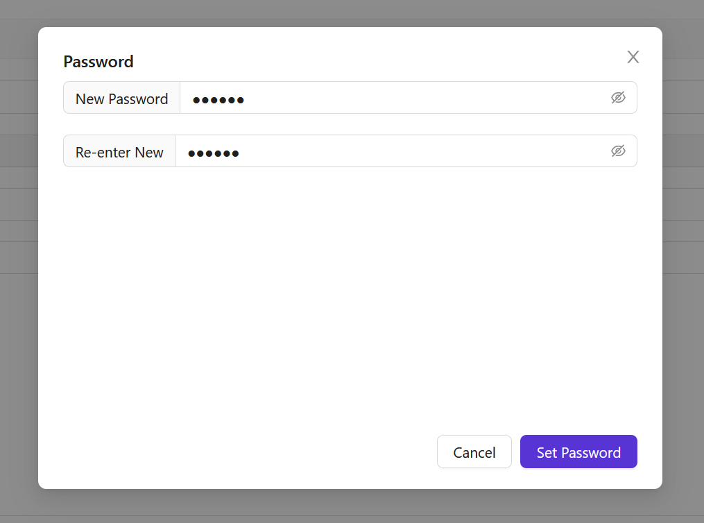Select the masked password dots text
704x523 pixels.
click(218, 99)
